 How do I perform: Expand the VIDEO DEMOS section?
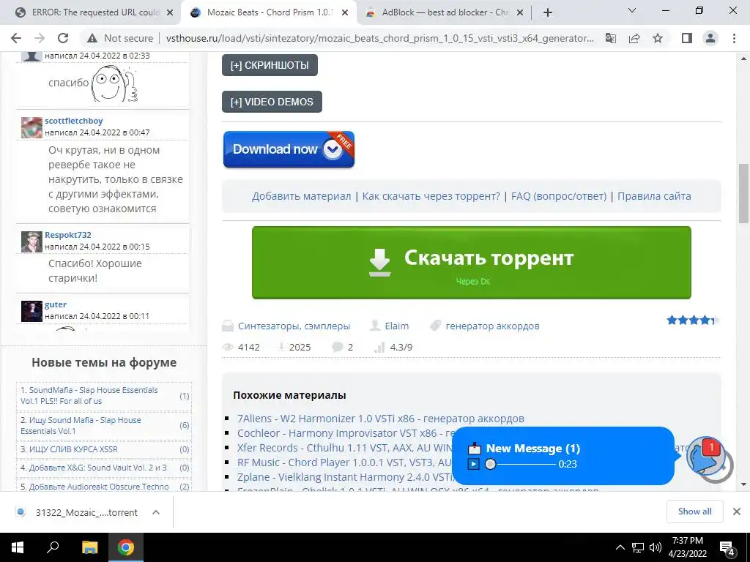pos(272,102)
